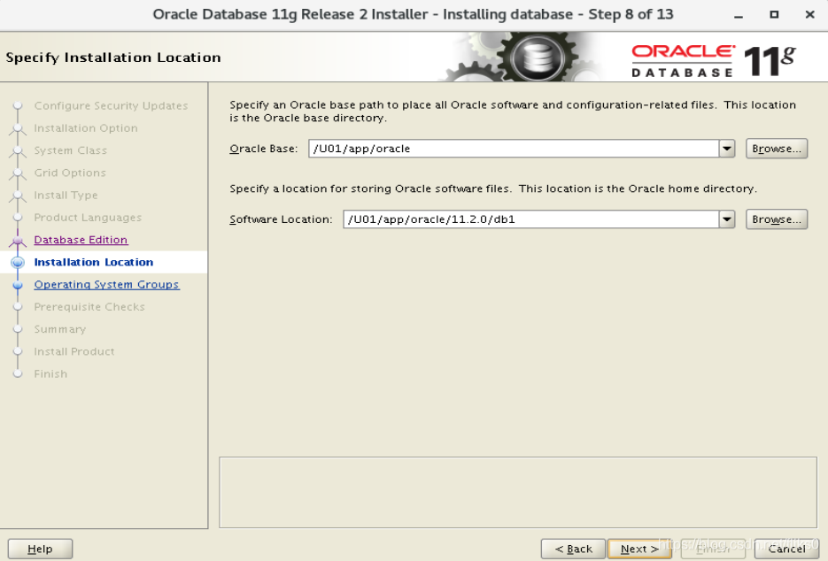828x561 pixels.
Task: Close the installer window
Action: [810, 15]
